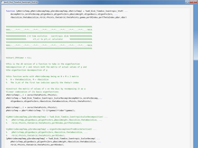Click the '2-D time evolution - isentropic disk' comment
Screen dimensions: 198x148
[48, 36]
